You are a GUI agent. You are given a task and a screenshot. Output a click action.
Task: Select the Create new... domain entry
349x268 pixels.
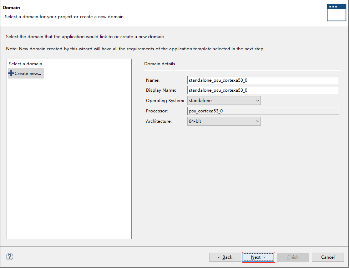click(x=26, y=73)
